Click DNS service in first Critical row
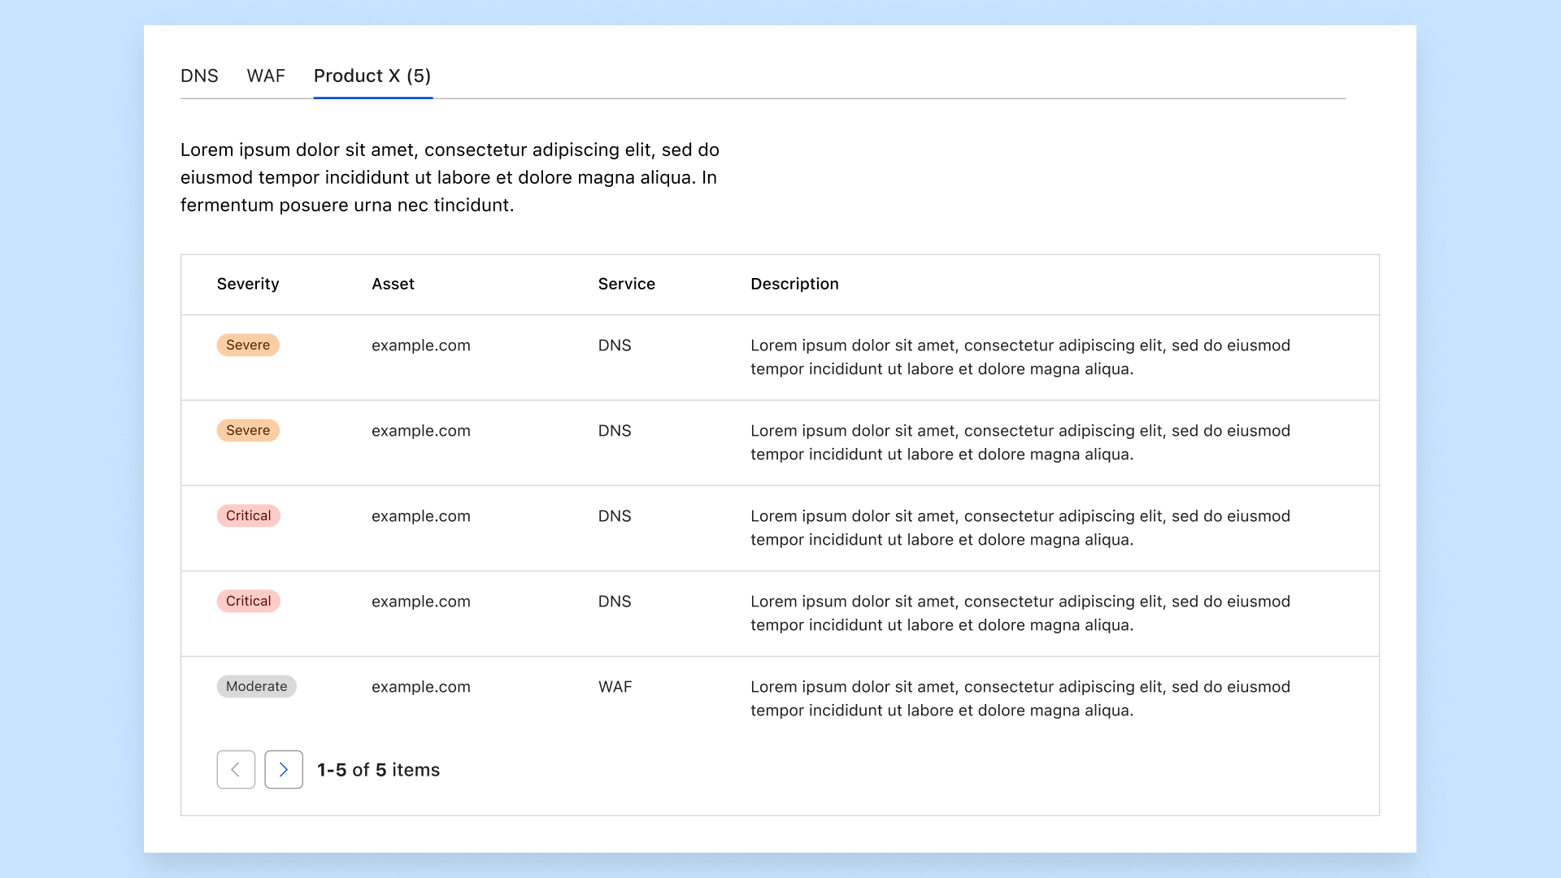The width and height of the screenshot is (1561, 878). (615, 516)
